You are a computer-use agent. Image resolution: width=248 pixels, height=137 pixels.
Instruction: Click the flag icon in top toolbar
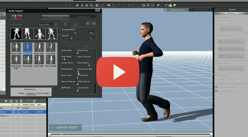[175, 5]
